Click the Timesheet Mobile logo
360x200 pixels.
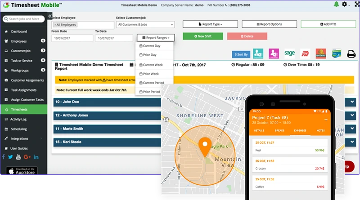pos(32,5)
